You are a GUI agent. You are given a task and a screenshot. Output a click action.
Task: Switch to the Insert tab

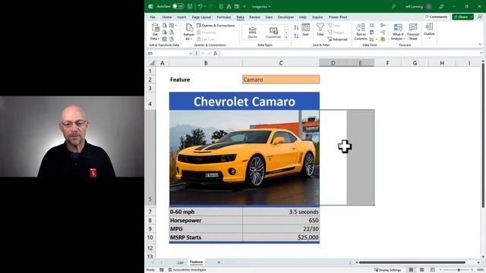(181, 17)
